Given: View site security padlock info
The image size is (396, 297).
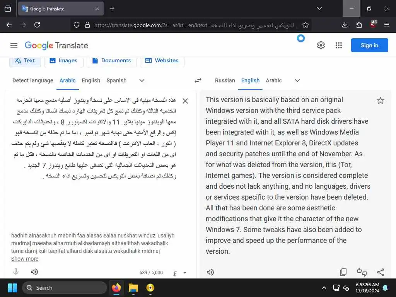Looking at the screenshot, I should tap(87, 25).
